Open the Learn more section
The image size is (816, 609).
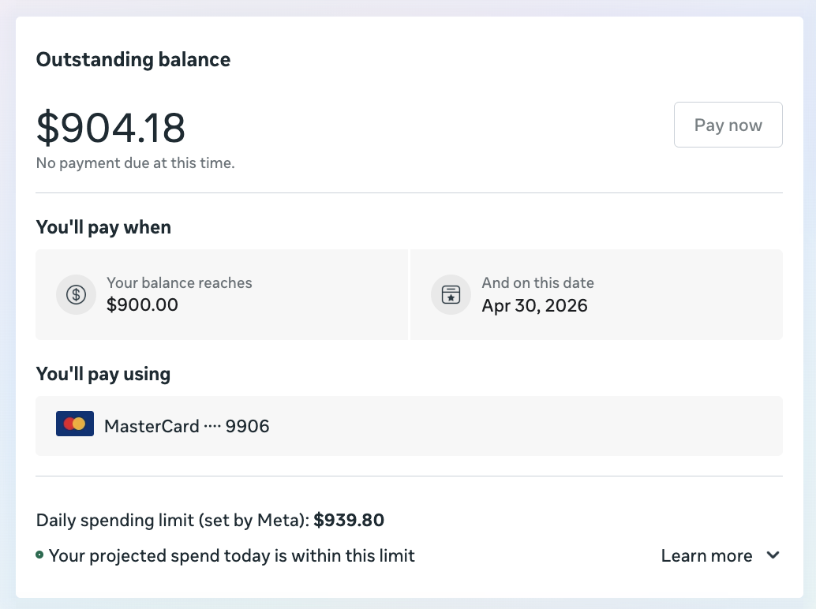pos(706,555)
